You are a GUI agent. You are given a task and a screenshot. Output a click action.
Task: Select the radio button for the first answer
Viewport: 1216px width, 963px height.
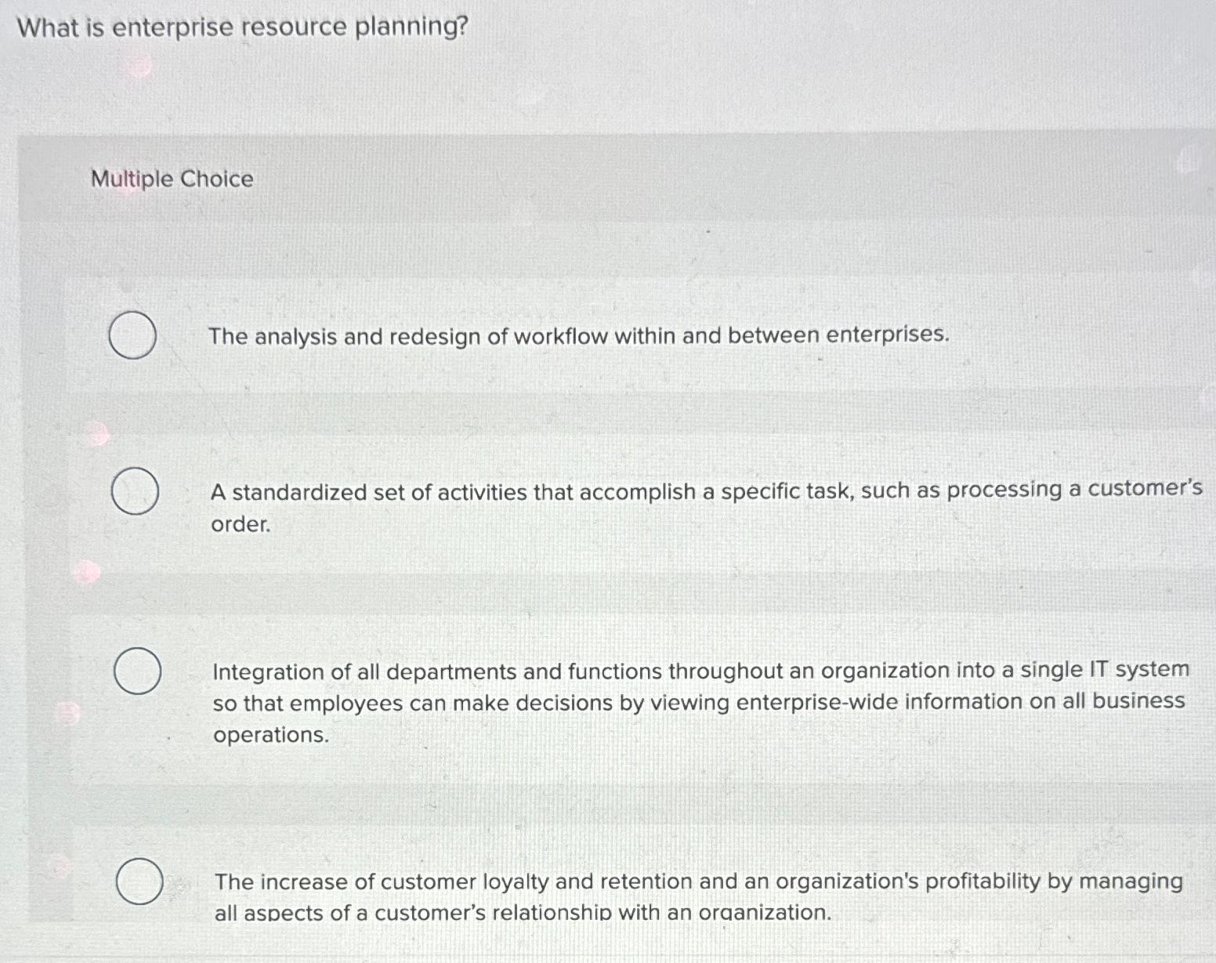134,334
